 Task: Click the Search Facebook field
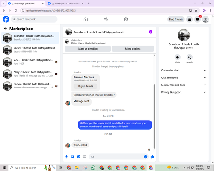34,19
